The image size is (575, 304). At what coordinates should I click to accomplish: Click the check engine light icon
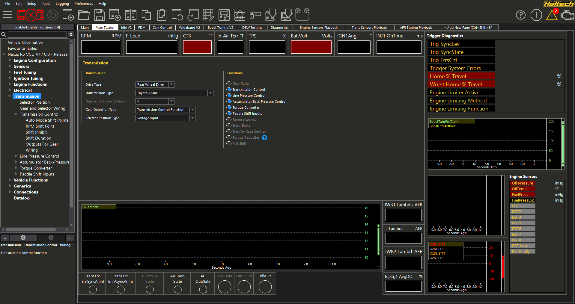coord(567,15)
